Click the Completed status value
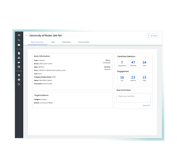The width and height of the screenshot is (177, 166). tap(107, 63)
